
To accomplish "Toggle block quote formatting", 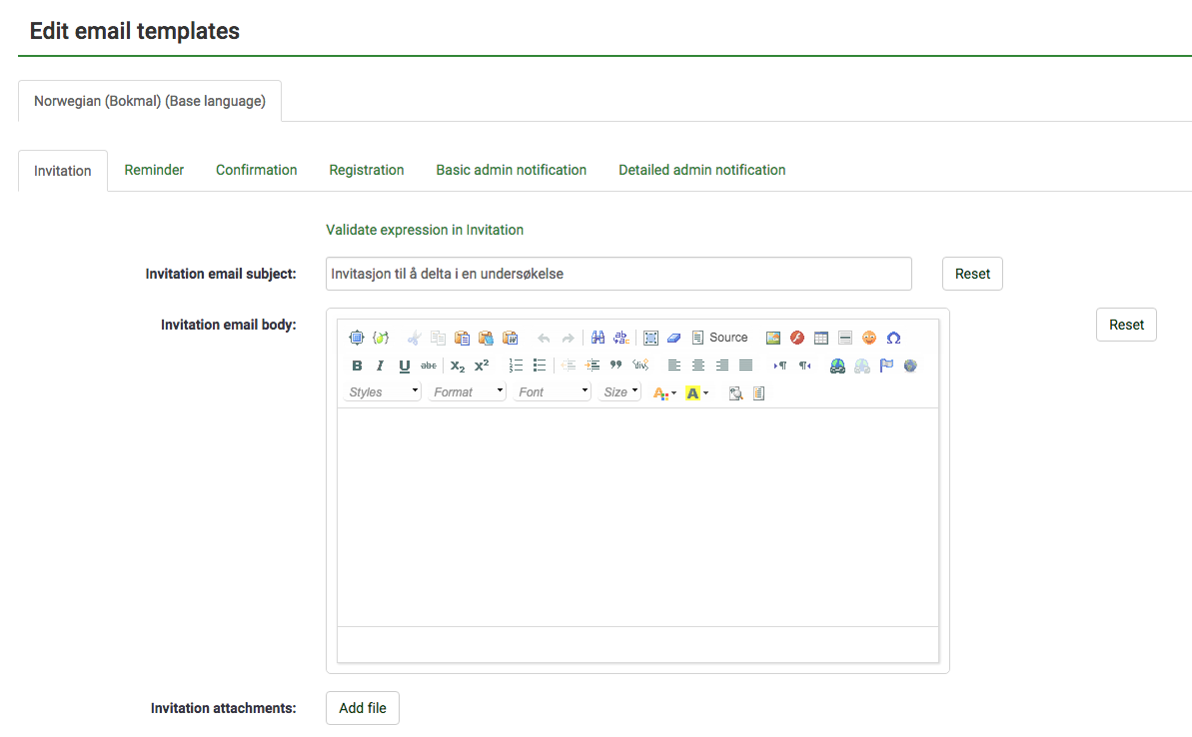I will tap(616, 366).
